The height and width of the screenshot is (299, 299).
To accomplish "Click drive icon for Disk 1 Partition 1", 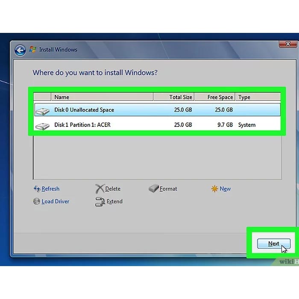I will click(x=42, y=126).
